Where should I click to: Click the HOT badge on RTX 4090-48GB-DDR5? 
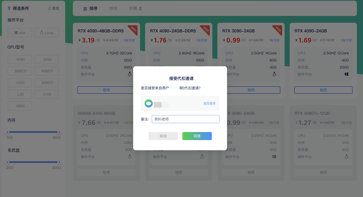pyautogui.click(x=133, y=30)
